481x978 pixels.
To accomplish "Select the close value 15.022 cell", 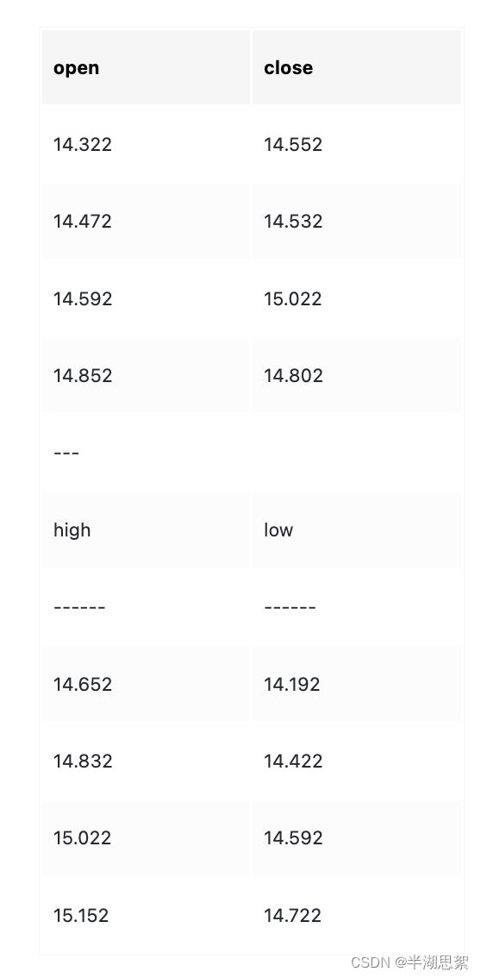I will 357,298.
